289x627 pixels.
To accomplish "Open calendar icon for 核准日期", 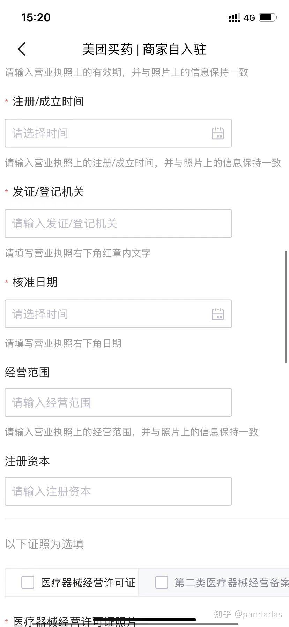I will coord(217,314).
